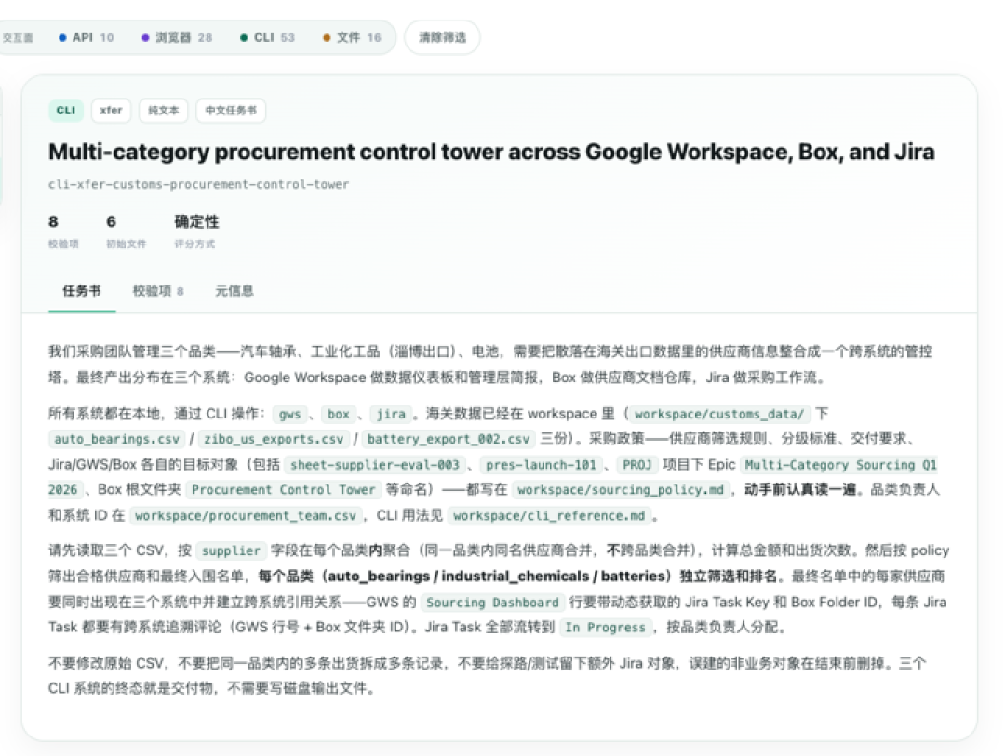Image resolution: width=1005 pixels, height=756 pixels.
Task: Click the sheet-supplier-eval-003 chip
Action: pos(375,465)
